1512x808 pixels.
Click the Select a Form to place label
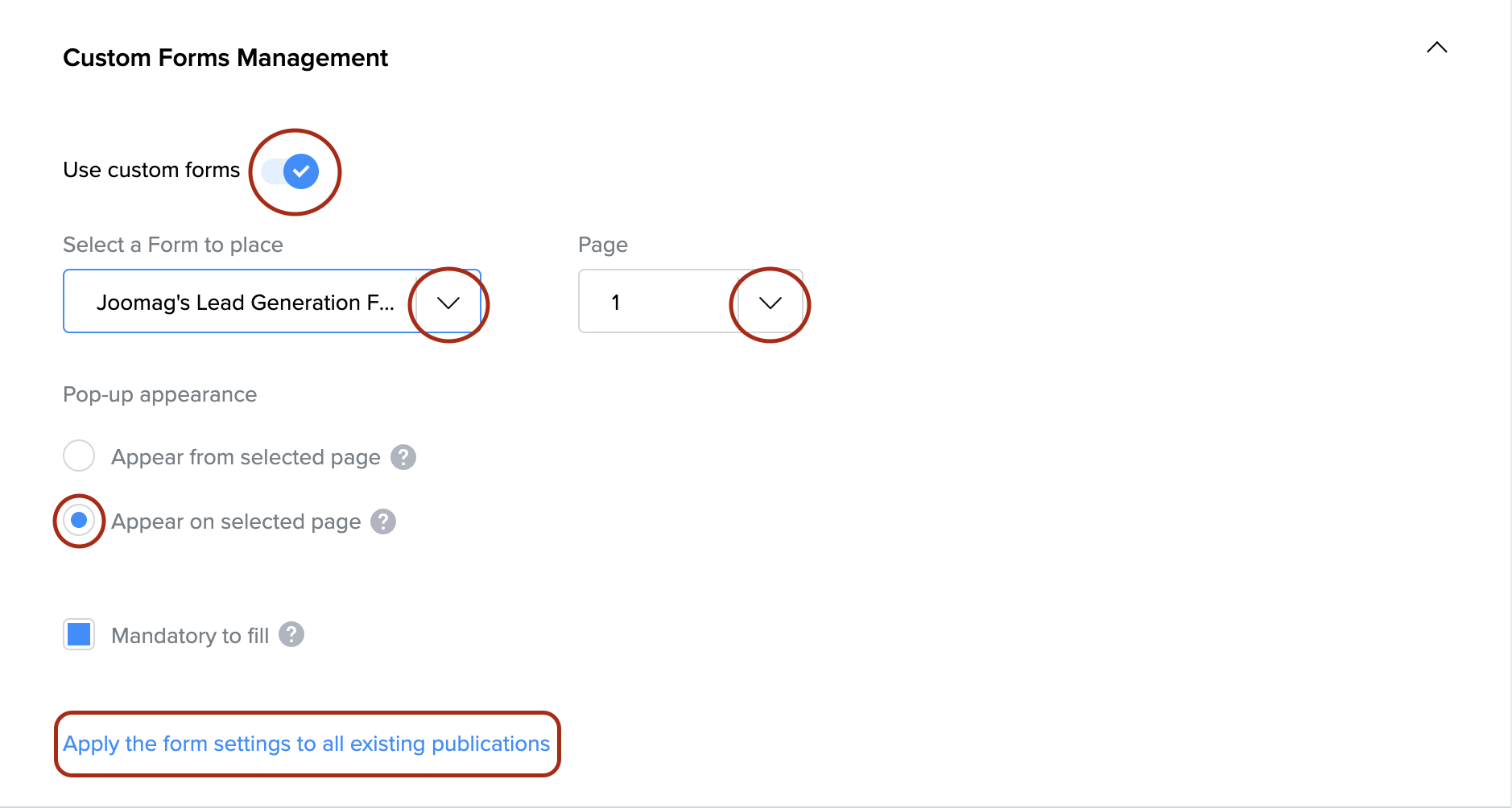tap(173, 245)
